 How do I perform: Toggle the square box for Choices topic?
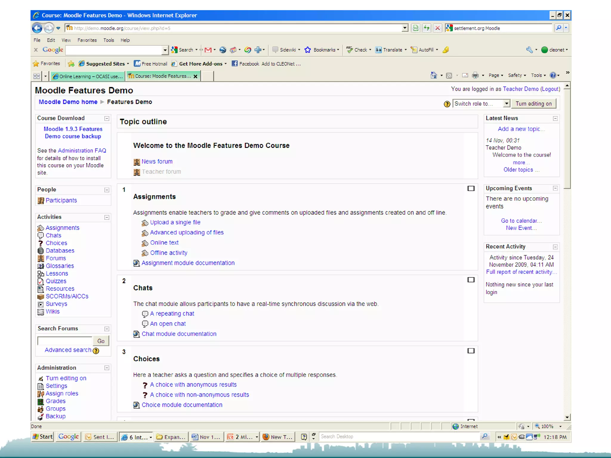[471, 351]
